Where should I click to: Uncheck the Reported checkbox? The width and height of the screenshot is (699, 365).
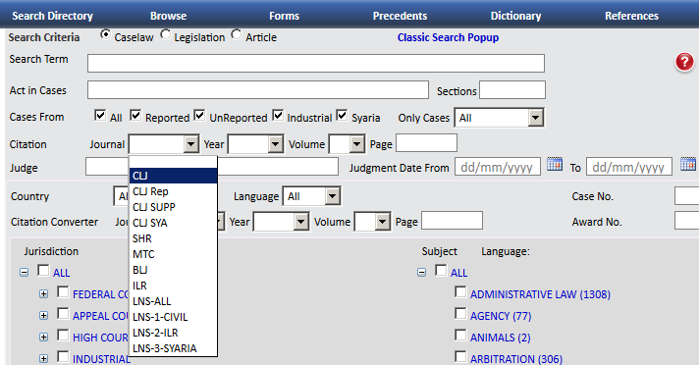tap(135, 116)
